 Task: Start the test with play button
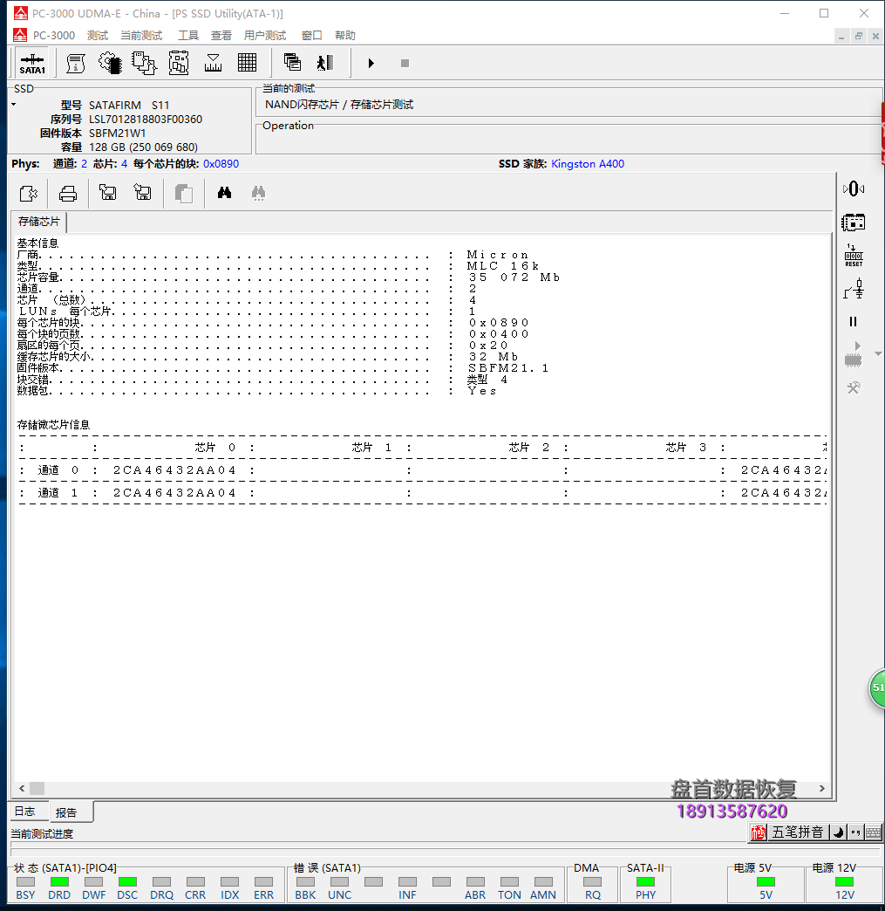tap(371, 63)
